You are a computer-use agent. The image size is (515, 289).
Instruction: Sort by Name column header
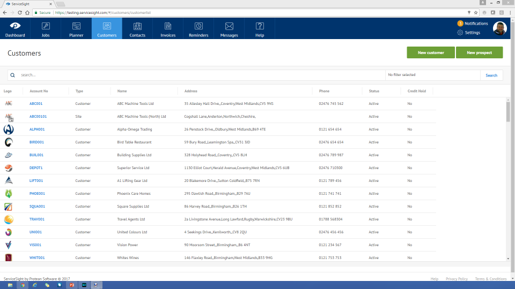coord(122,91)
